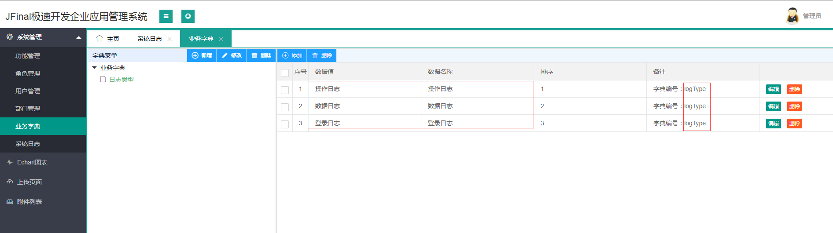Close the 系统日志 tab
The image size is (833, 233).
coord(170,39)
